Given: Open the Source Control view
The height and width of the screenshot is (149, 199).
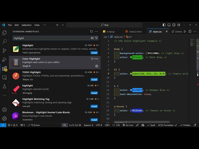Looking at the screenshot, I should coord(4,50).
